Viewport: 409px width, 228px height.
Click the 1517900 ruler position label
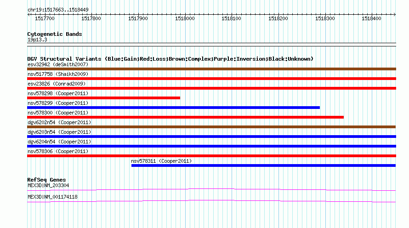(x=138, y=18)
